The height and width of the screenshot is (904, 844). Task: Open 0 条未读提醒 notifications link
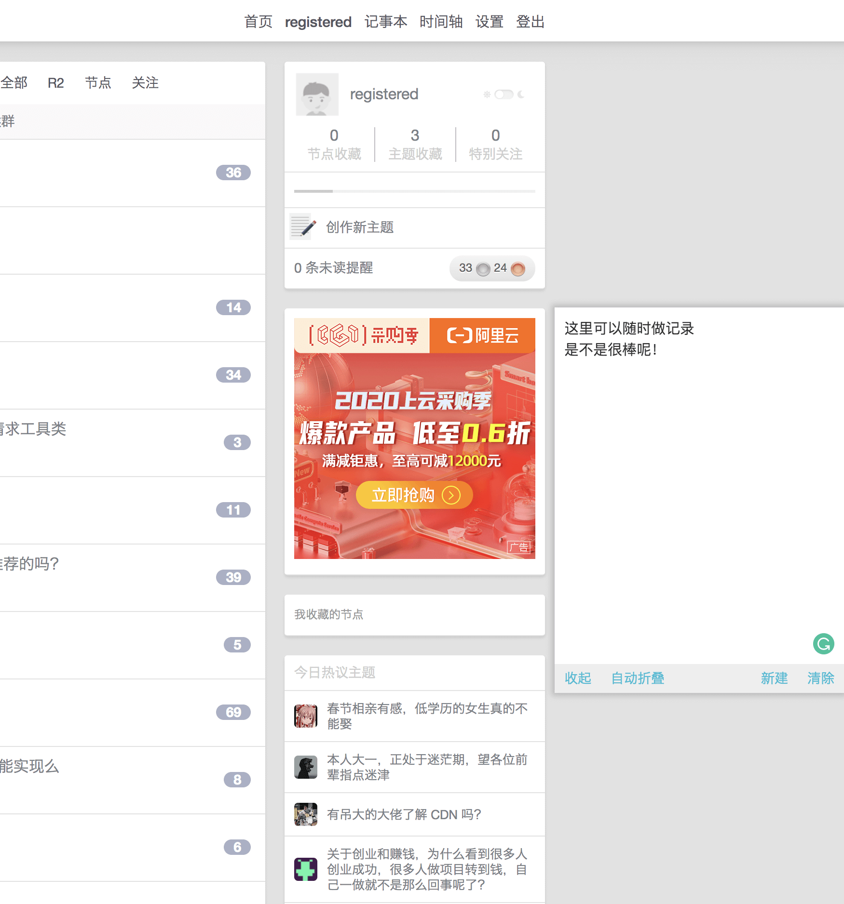click(334, 268)
